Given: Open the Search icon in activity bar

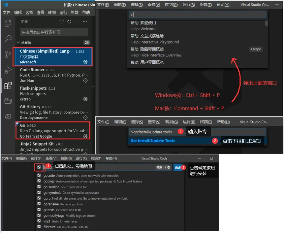Looking at the screenshot, I should coord(8,39).
